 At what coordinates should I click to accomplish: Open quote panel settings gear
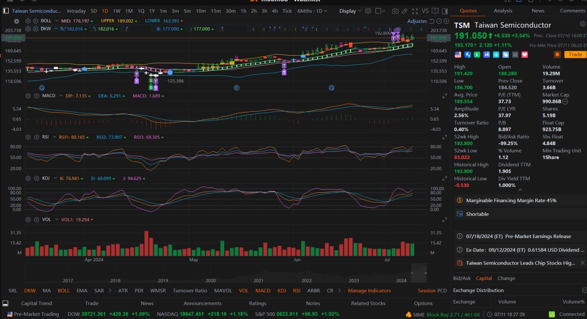tap(583, 24)
